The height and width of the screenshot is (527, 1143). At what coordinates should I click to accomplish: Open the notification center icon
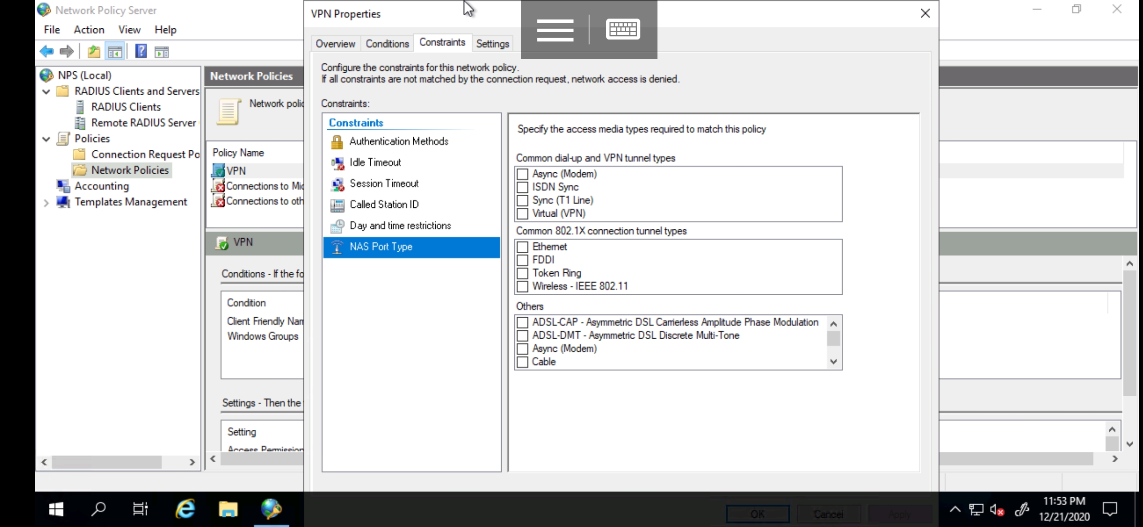(x=1110, y=509)
